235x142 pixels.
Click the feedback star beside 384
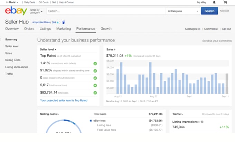coord(58,22)
